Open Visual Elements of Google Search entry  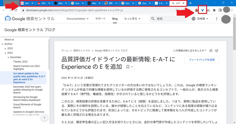(27, 106)
